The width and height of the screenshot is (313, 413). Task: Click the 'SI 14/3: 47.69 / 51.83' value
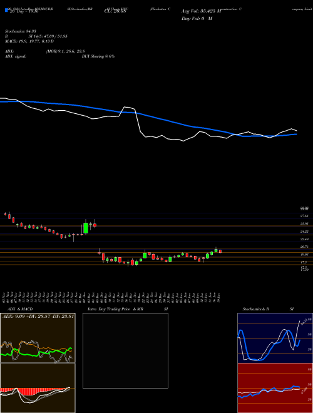48,36
